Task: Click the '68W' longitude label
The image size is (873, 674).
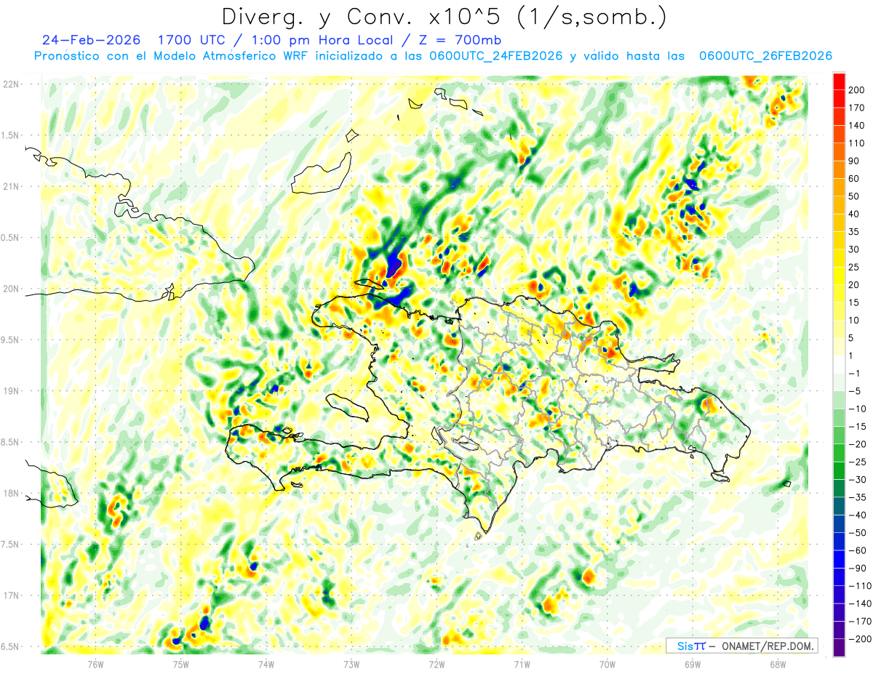Action: pos(778,663)
